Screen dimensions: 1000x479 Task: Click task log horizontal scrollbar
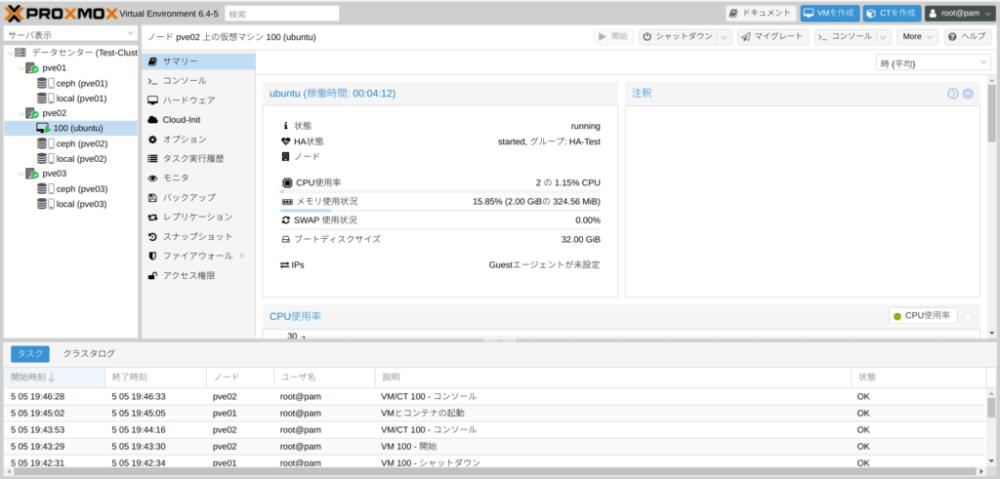pos(495,473)
